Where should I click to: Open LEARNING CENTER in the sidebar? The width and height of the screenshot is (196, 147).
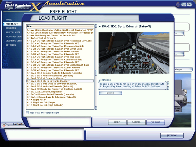coord(13,41)
